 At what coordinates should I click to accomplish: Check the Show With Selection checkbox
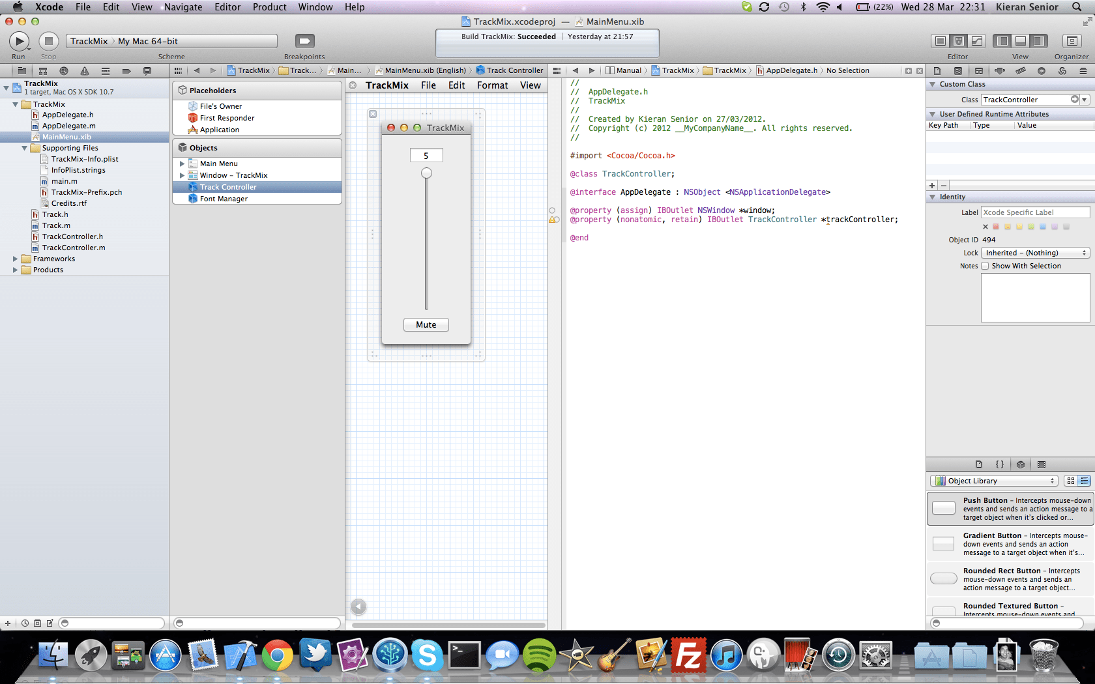point(985,266)
